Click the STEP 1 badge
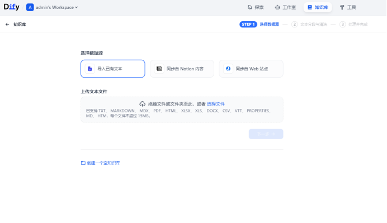 point(248,25)
